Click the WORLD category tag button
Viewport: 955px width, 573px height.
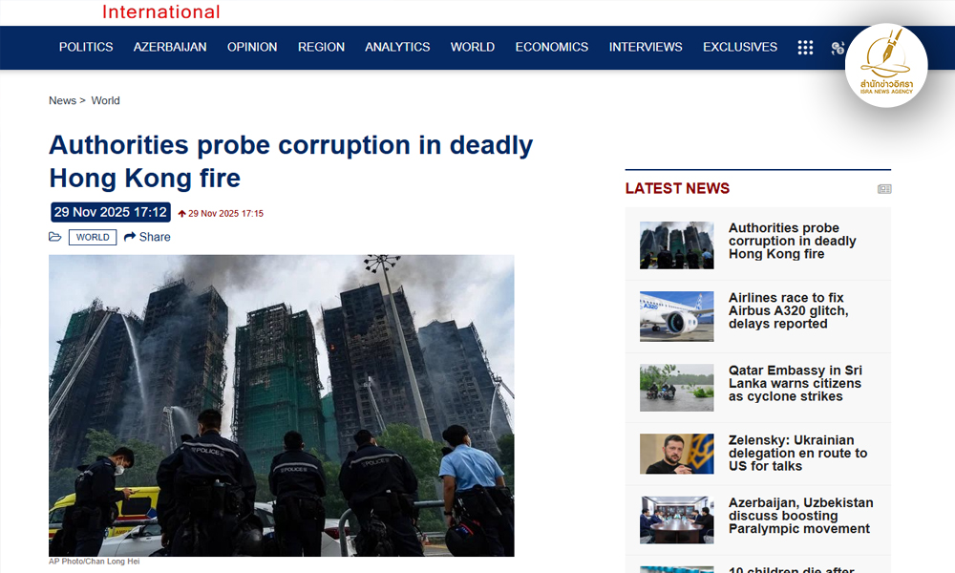pyautogui.click(x=93, y=237)
